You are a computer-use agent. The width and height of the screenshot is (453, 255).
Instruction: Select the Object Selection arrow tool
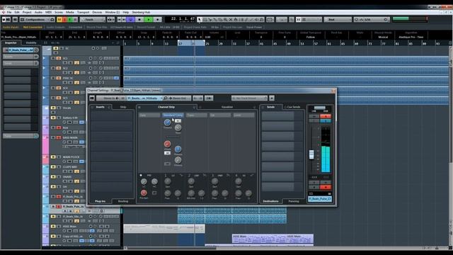[x=200, y=19]
